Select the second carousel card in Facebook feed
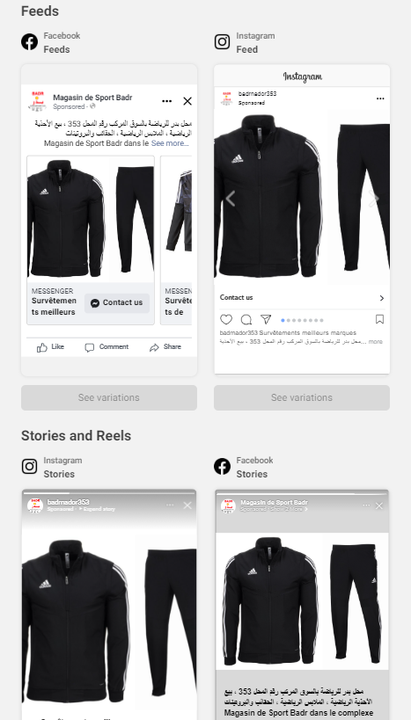 pos(176,240)
